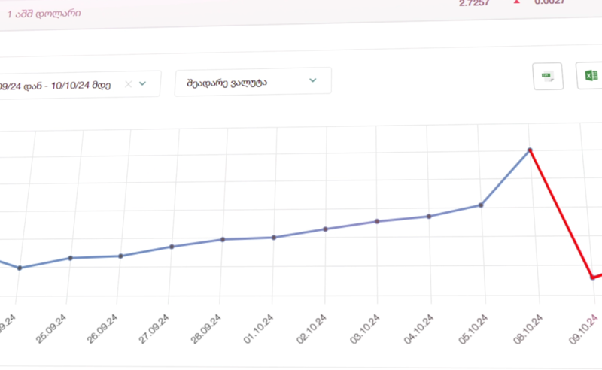This screenshot has height=370, width=602.
Task: Click the 26.09.24 axis label
Action: coord(102,329)
